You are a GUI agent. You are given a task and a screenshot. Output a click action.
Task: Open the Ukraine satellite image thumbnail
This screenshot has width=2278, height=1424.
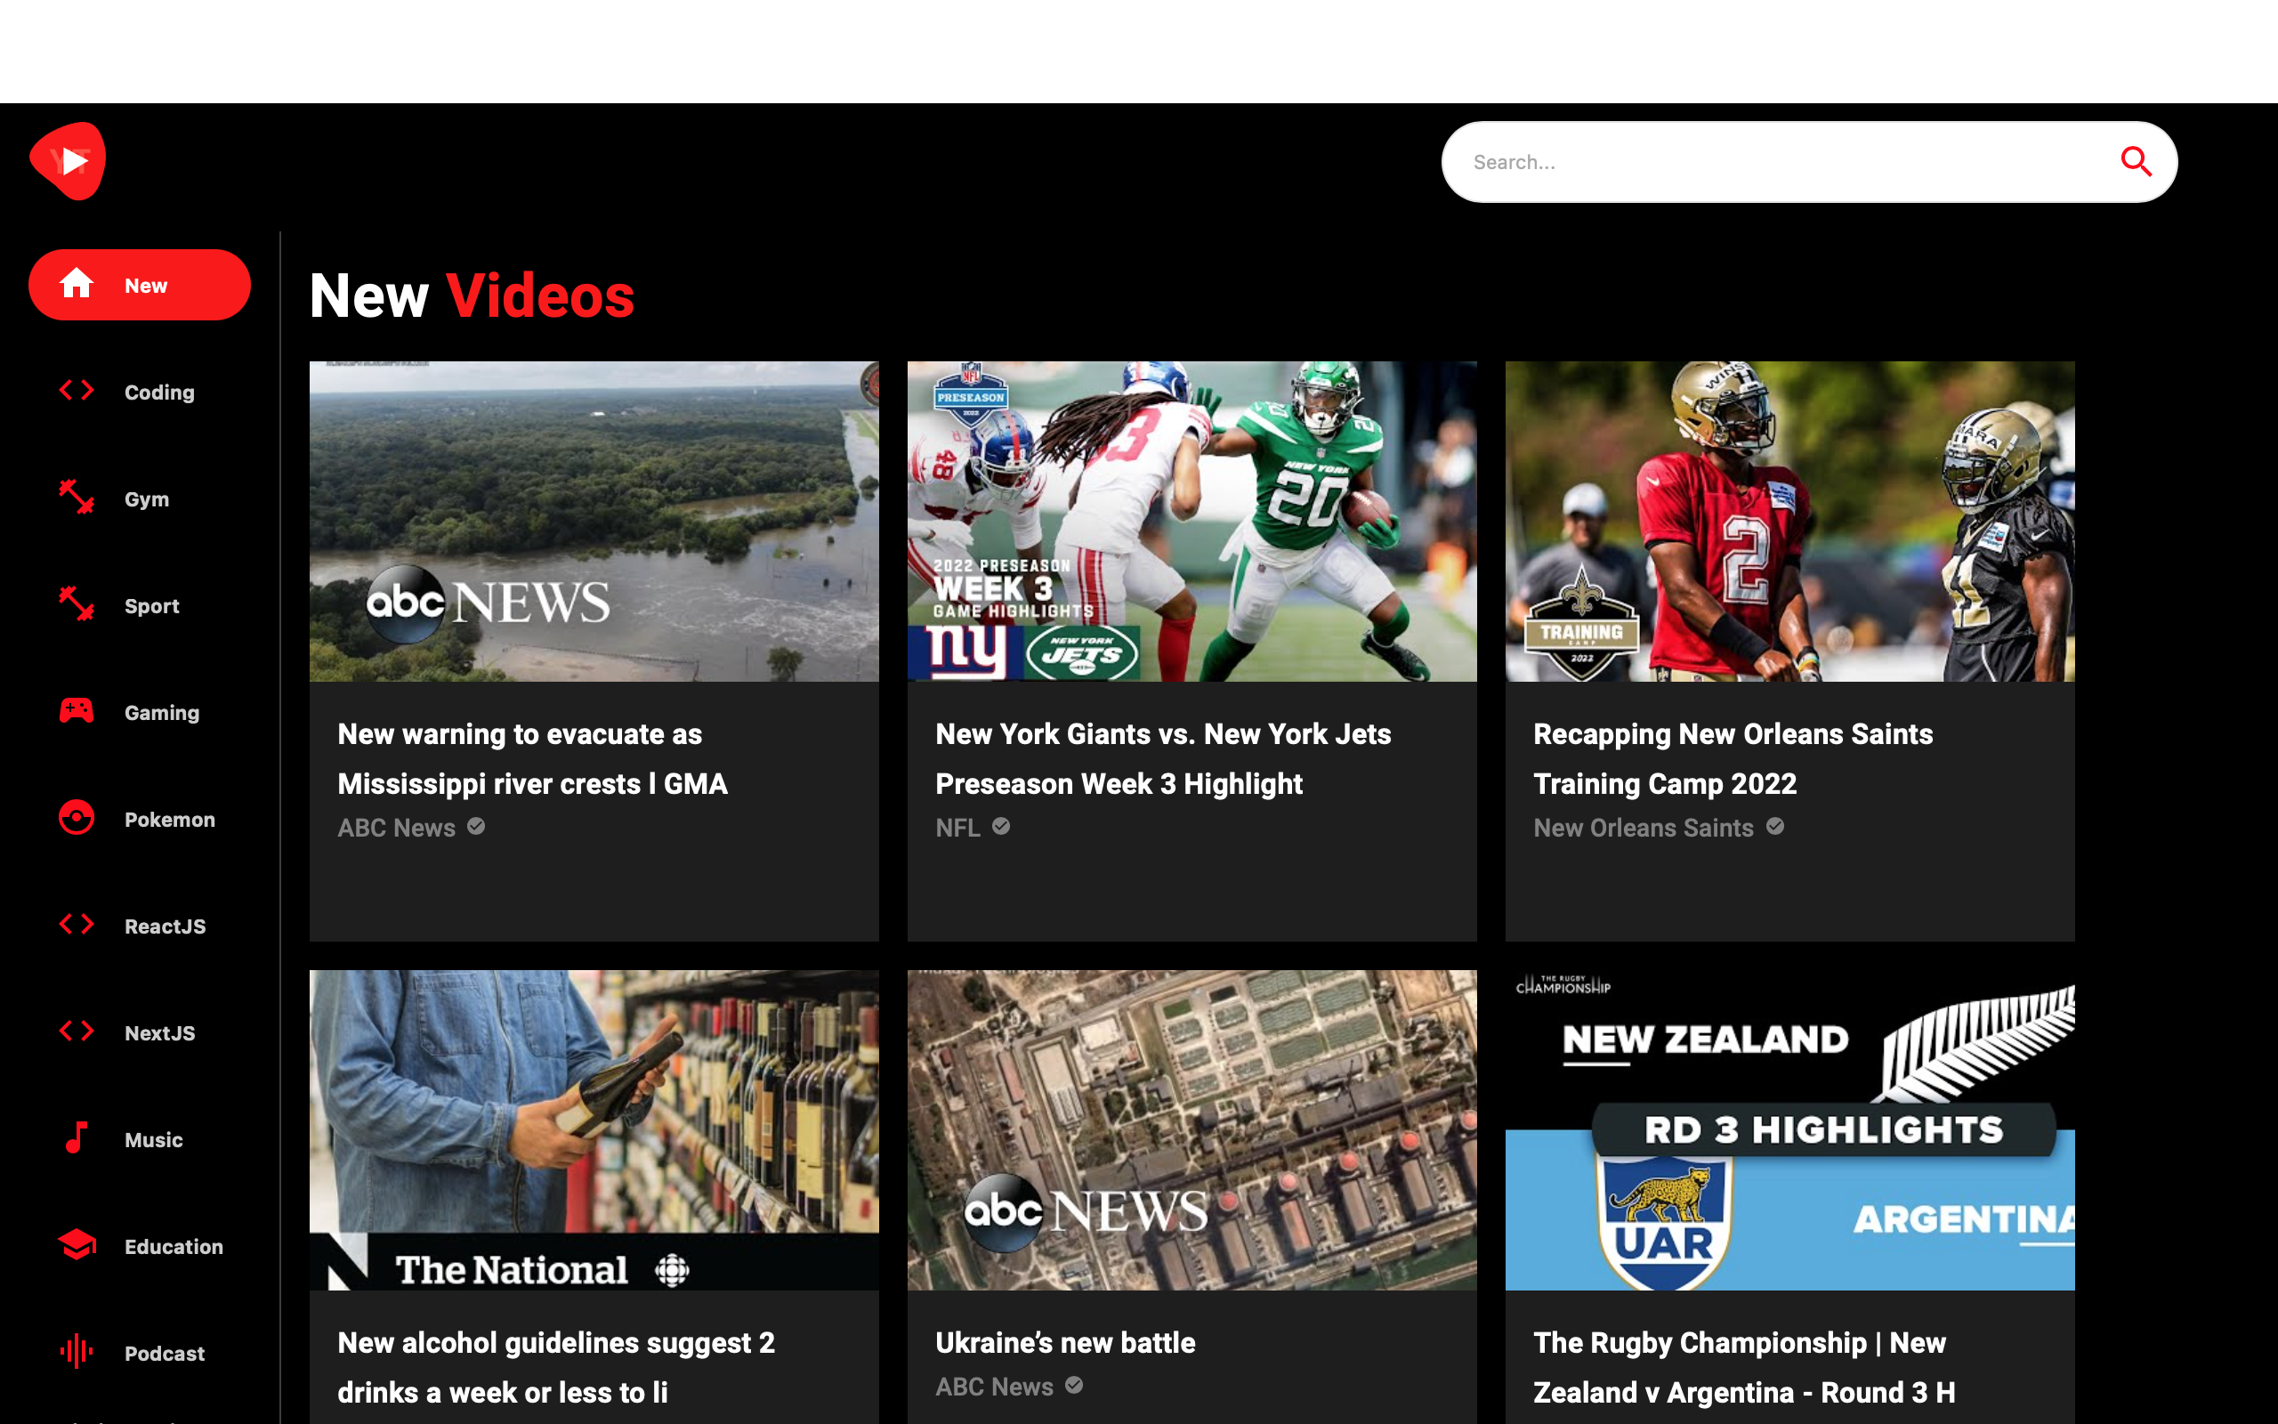coord(1192,1129)
